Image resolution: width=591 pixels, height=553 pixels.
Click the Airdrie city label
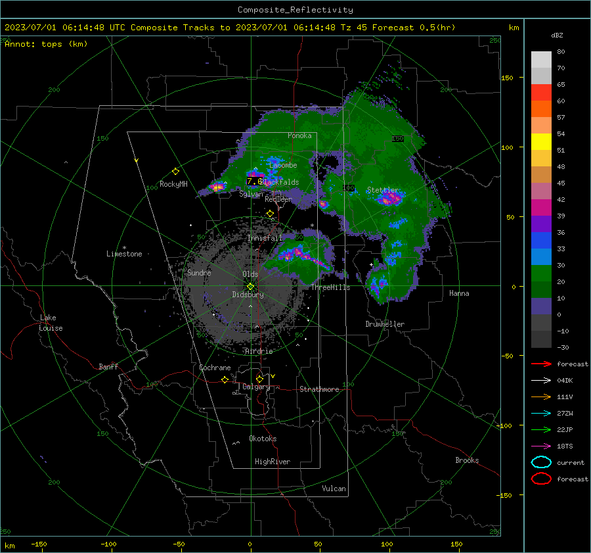click(x=259, y=351)
